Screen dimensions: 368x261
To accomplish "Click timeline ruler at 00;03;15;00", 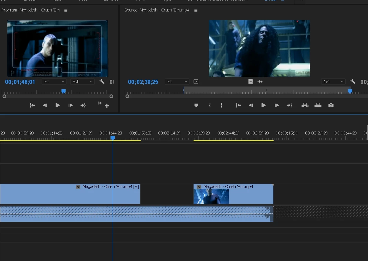I will (x=287, y=133).
